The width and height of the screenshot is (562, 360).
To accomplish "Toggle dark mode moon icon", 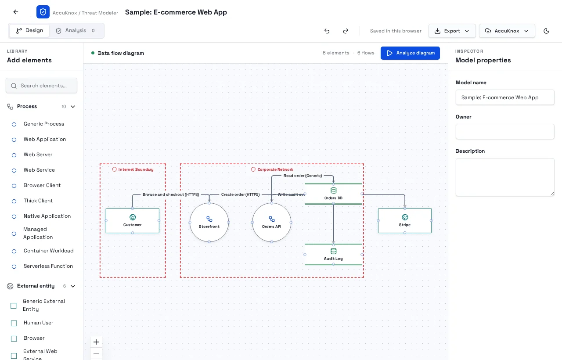I will [x=546, y=31].
